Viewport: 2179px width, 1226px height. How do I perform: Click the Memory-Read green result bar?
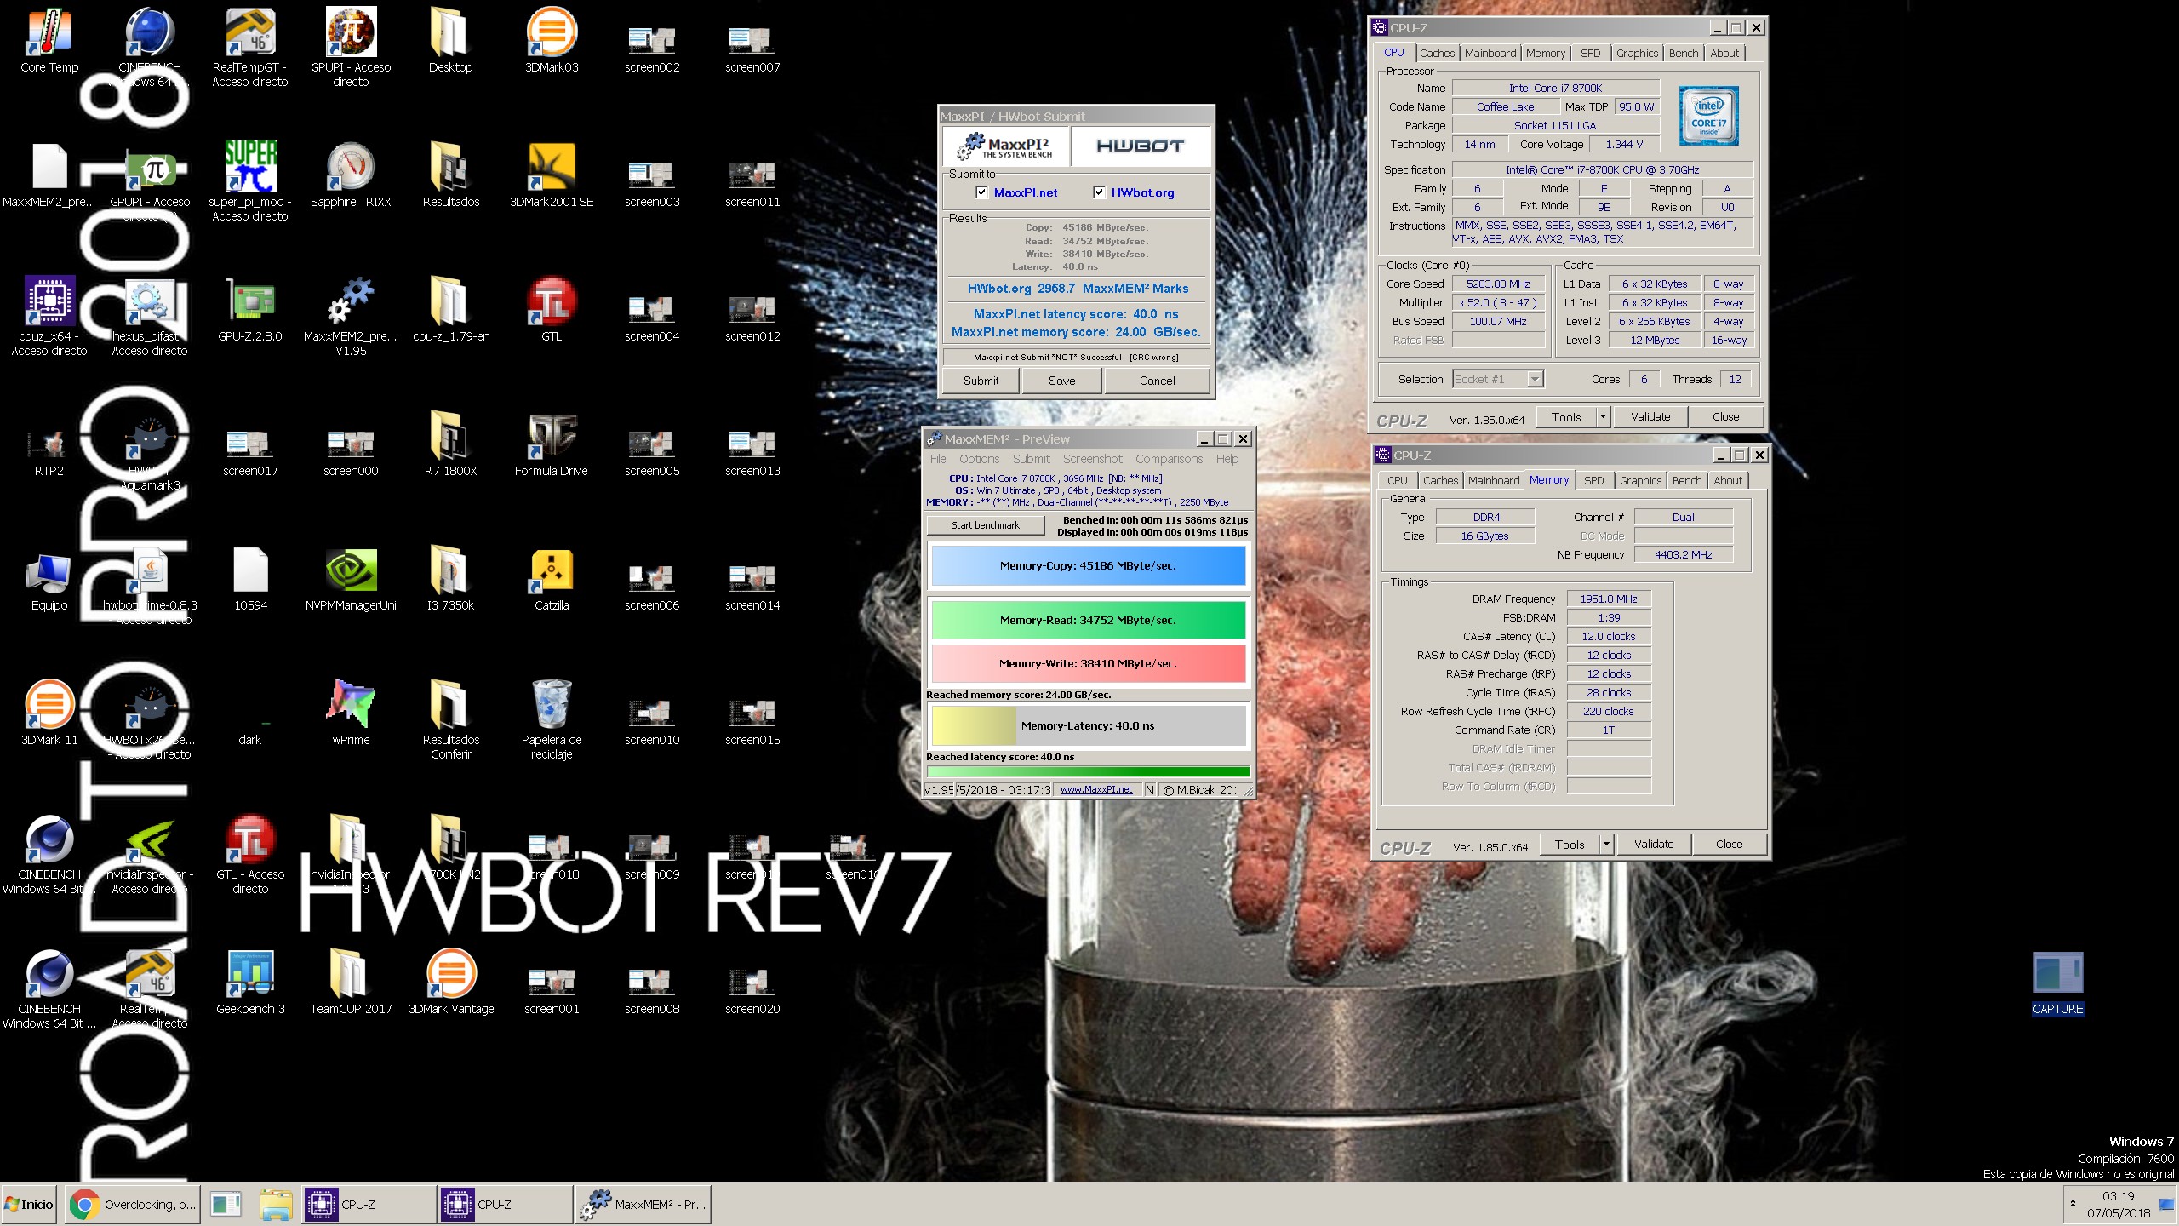(1088, 620)
